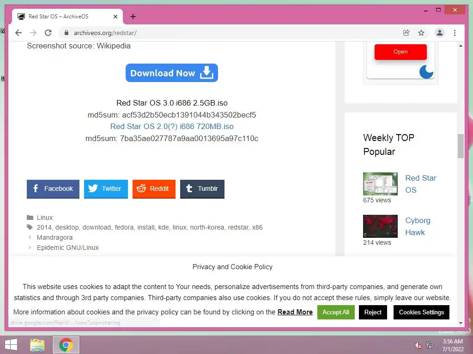Open the fedora tag
The height and width of the screenshot is (354, 473).
click(124, 227)
